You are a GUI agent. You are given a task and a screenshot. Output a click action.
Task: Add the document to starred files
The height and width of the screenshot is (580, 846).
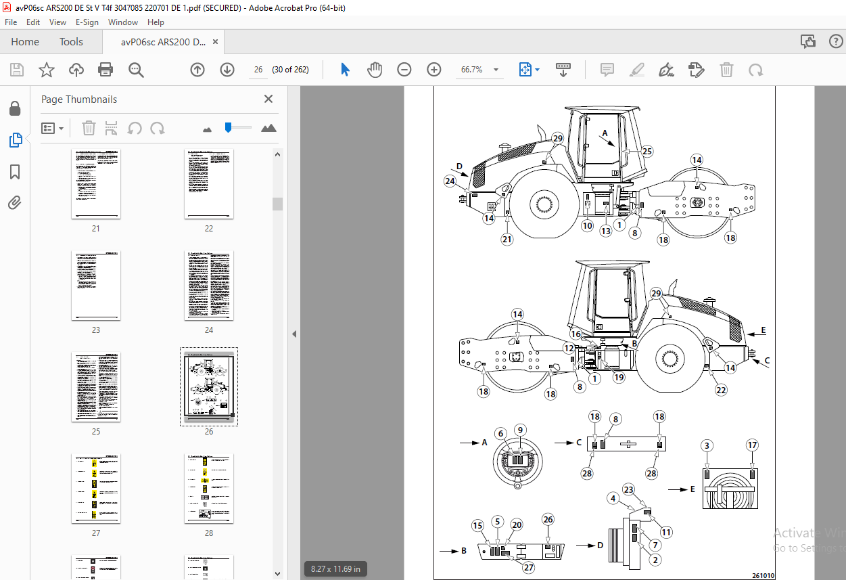pos(47,70)
